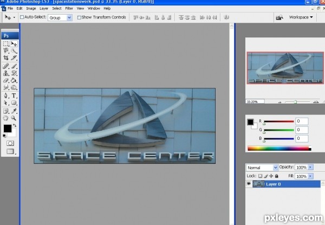Open the Edit menu
The image size is (325, 225).
pos(19,9)
